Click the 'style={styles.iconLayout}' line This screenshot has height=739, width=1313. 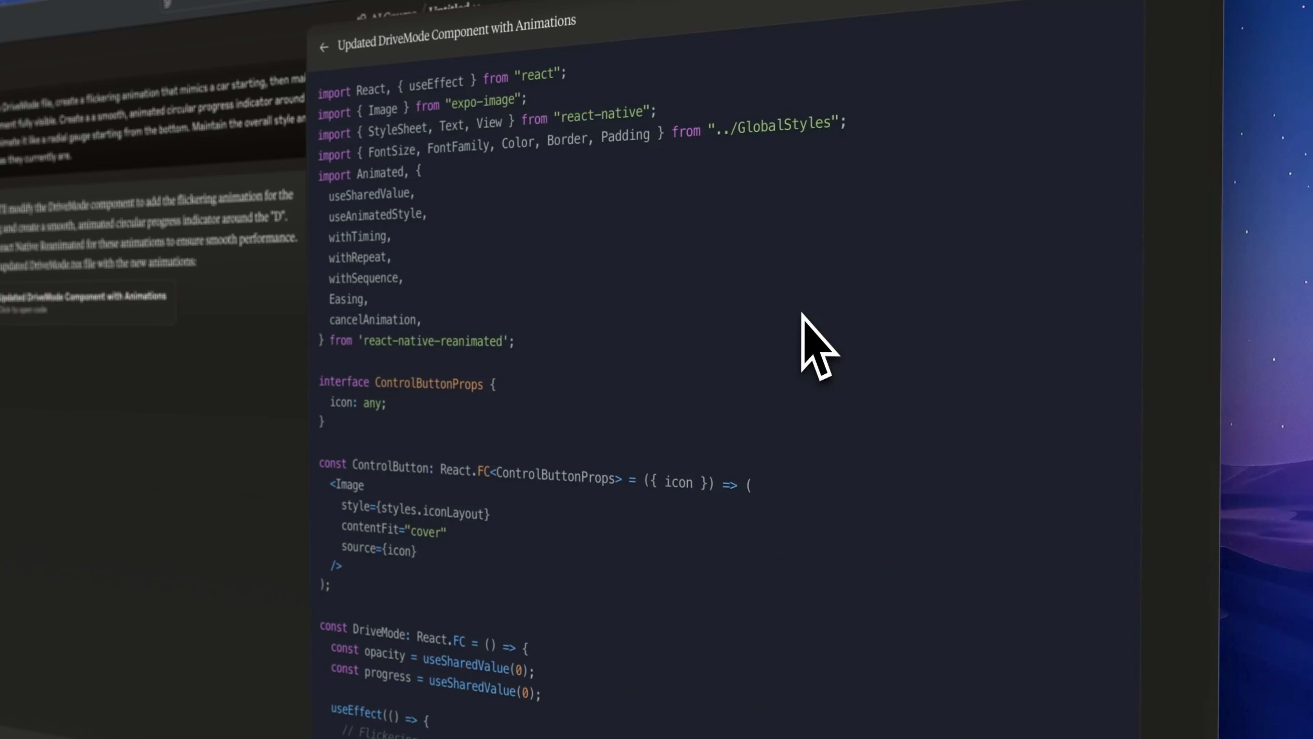pos(415,509)
